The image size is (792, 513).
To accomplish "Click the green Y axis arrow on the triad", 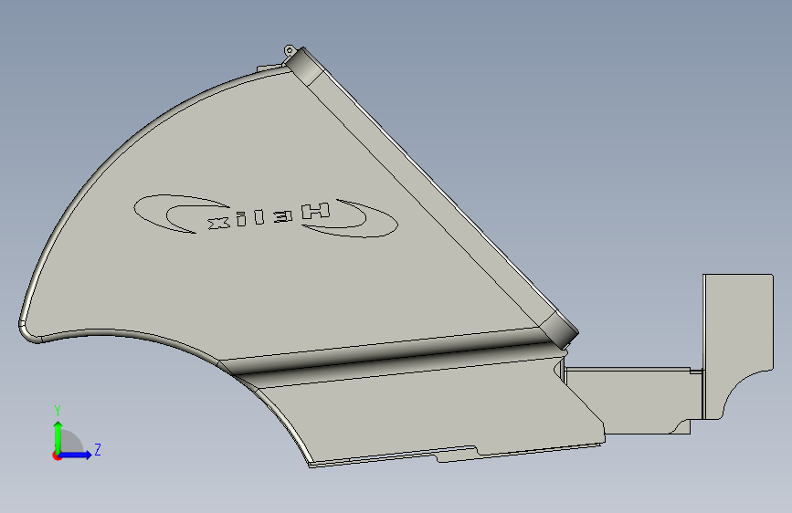I will [x=58, y=436].
